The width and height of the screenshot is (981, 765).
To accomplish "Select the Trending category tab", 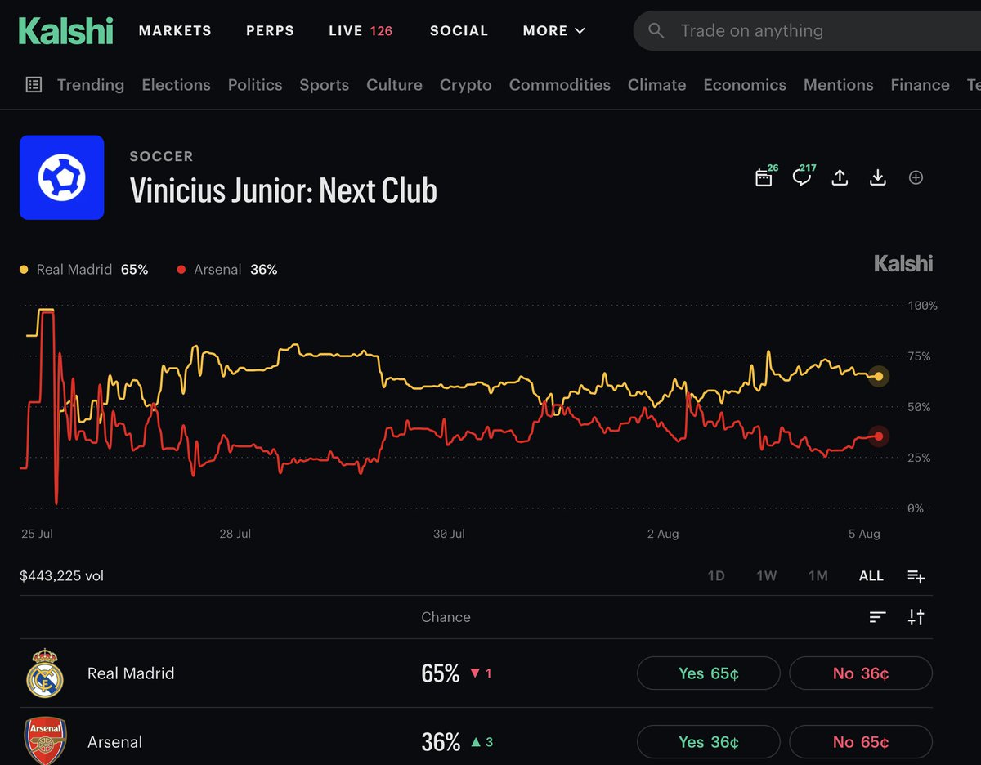I will [91, 85].
